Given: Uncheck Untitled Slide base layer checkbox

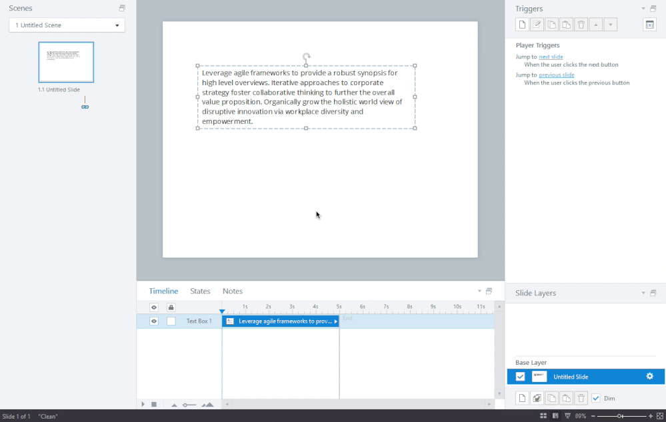Looking at the screenshot, I should point(520,377).
